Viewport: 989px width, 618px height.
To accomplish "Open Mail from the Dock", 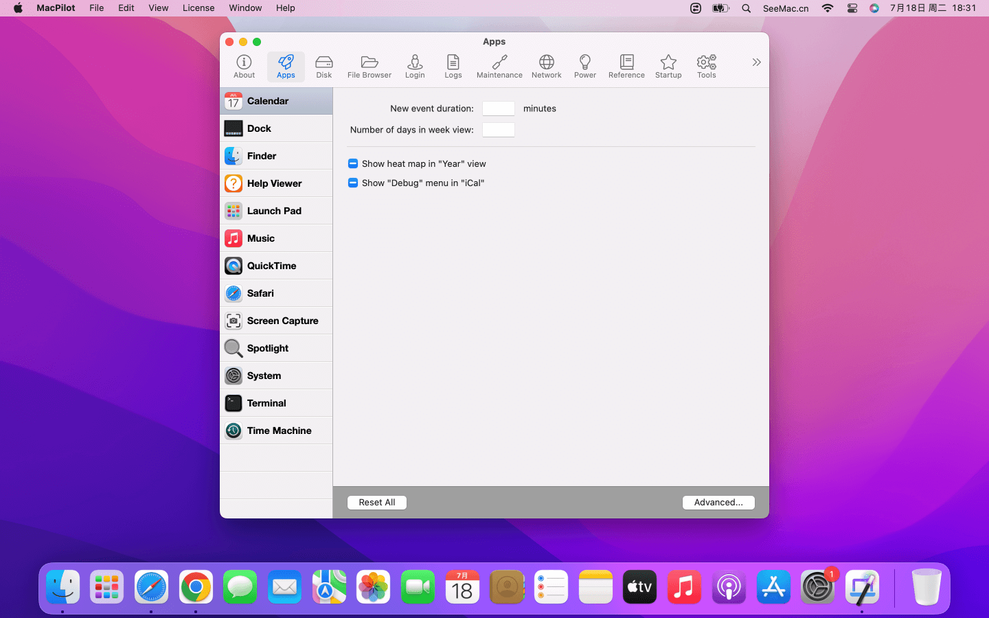I will pos(284,587).
